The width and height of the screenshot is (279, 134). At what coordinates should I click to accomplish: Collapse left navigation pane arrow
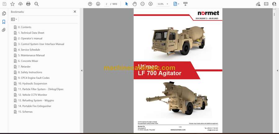(82, 71)
